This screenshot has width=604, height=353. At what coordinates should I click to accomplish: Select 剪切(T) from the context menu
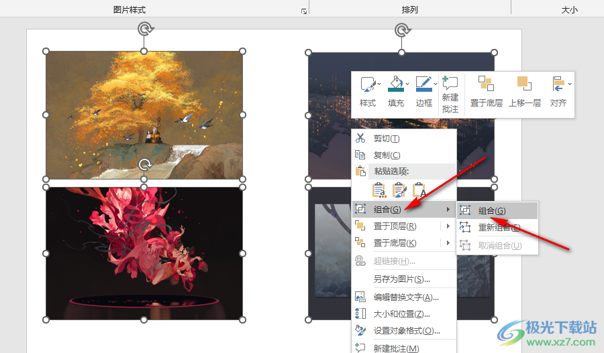click(x=404, y=139)
